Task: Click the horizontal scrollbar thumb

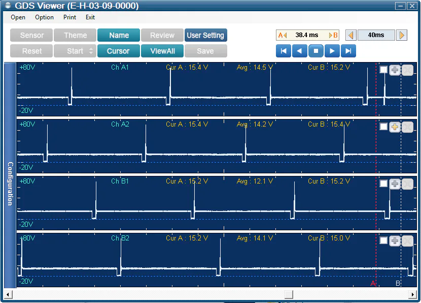Action: tap(289, 294)
